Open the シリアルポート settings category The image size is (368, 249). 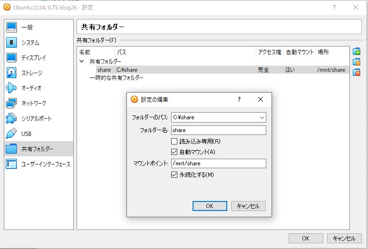[x=39, y=118]
